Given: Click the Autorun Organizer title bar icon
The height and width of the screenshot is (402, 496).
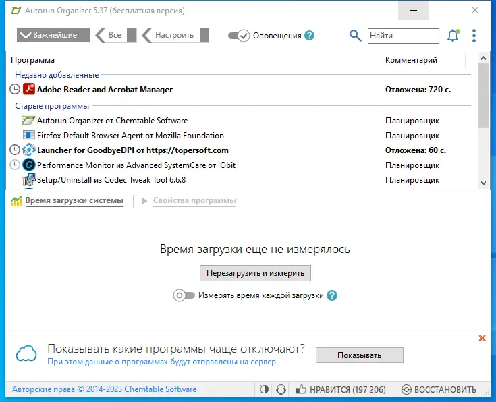Looking at the screenshot, I should [x=16, y=10].
